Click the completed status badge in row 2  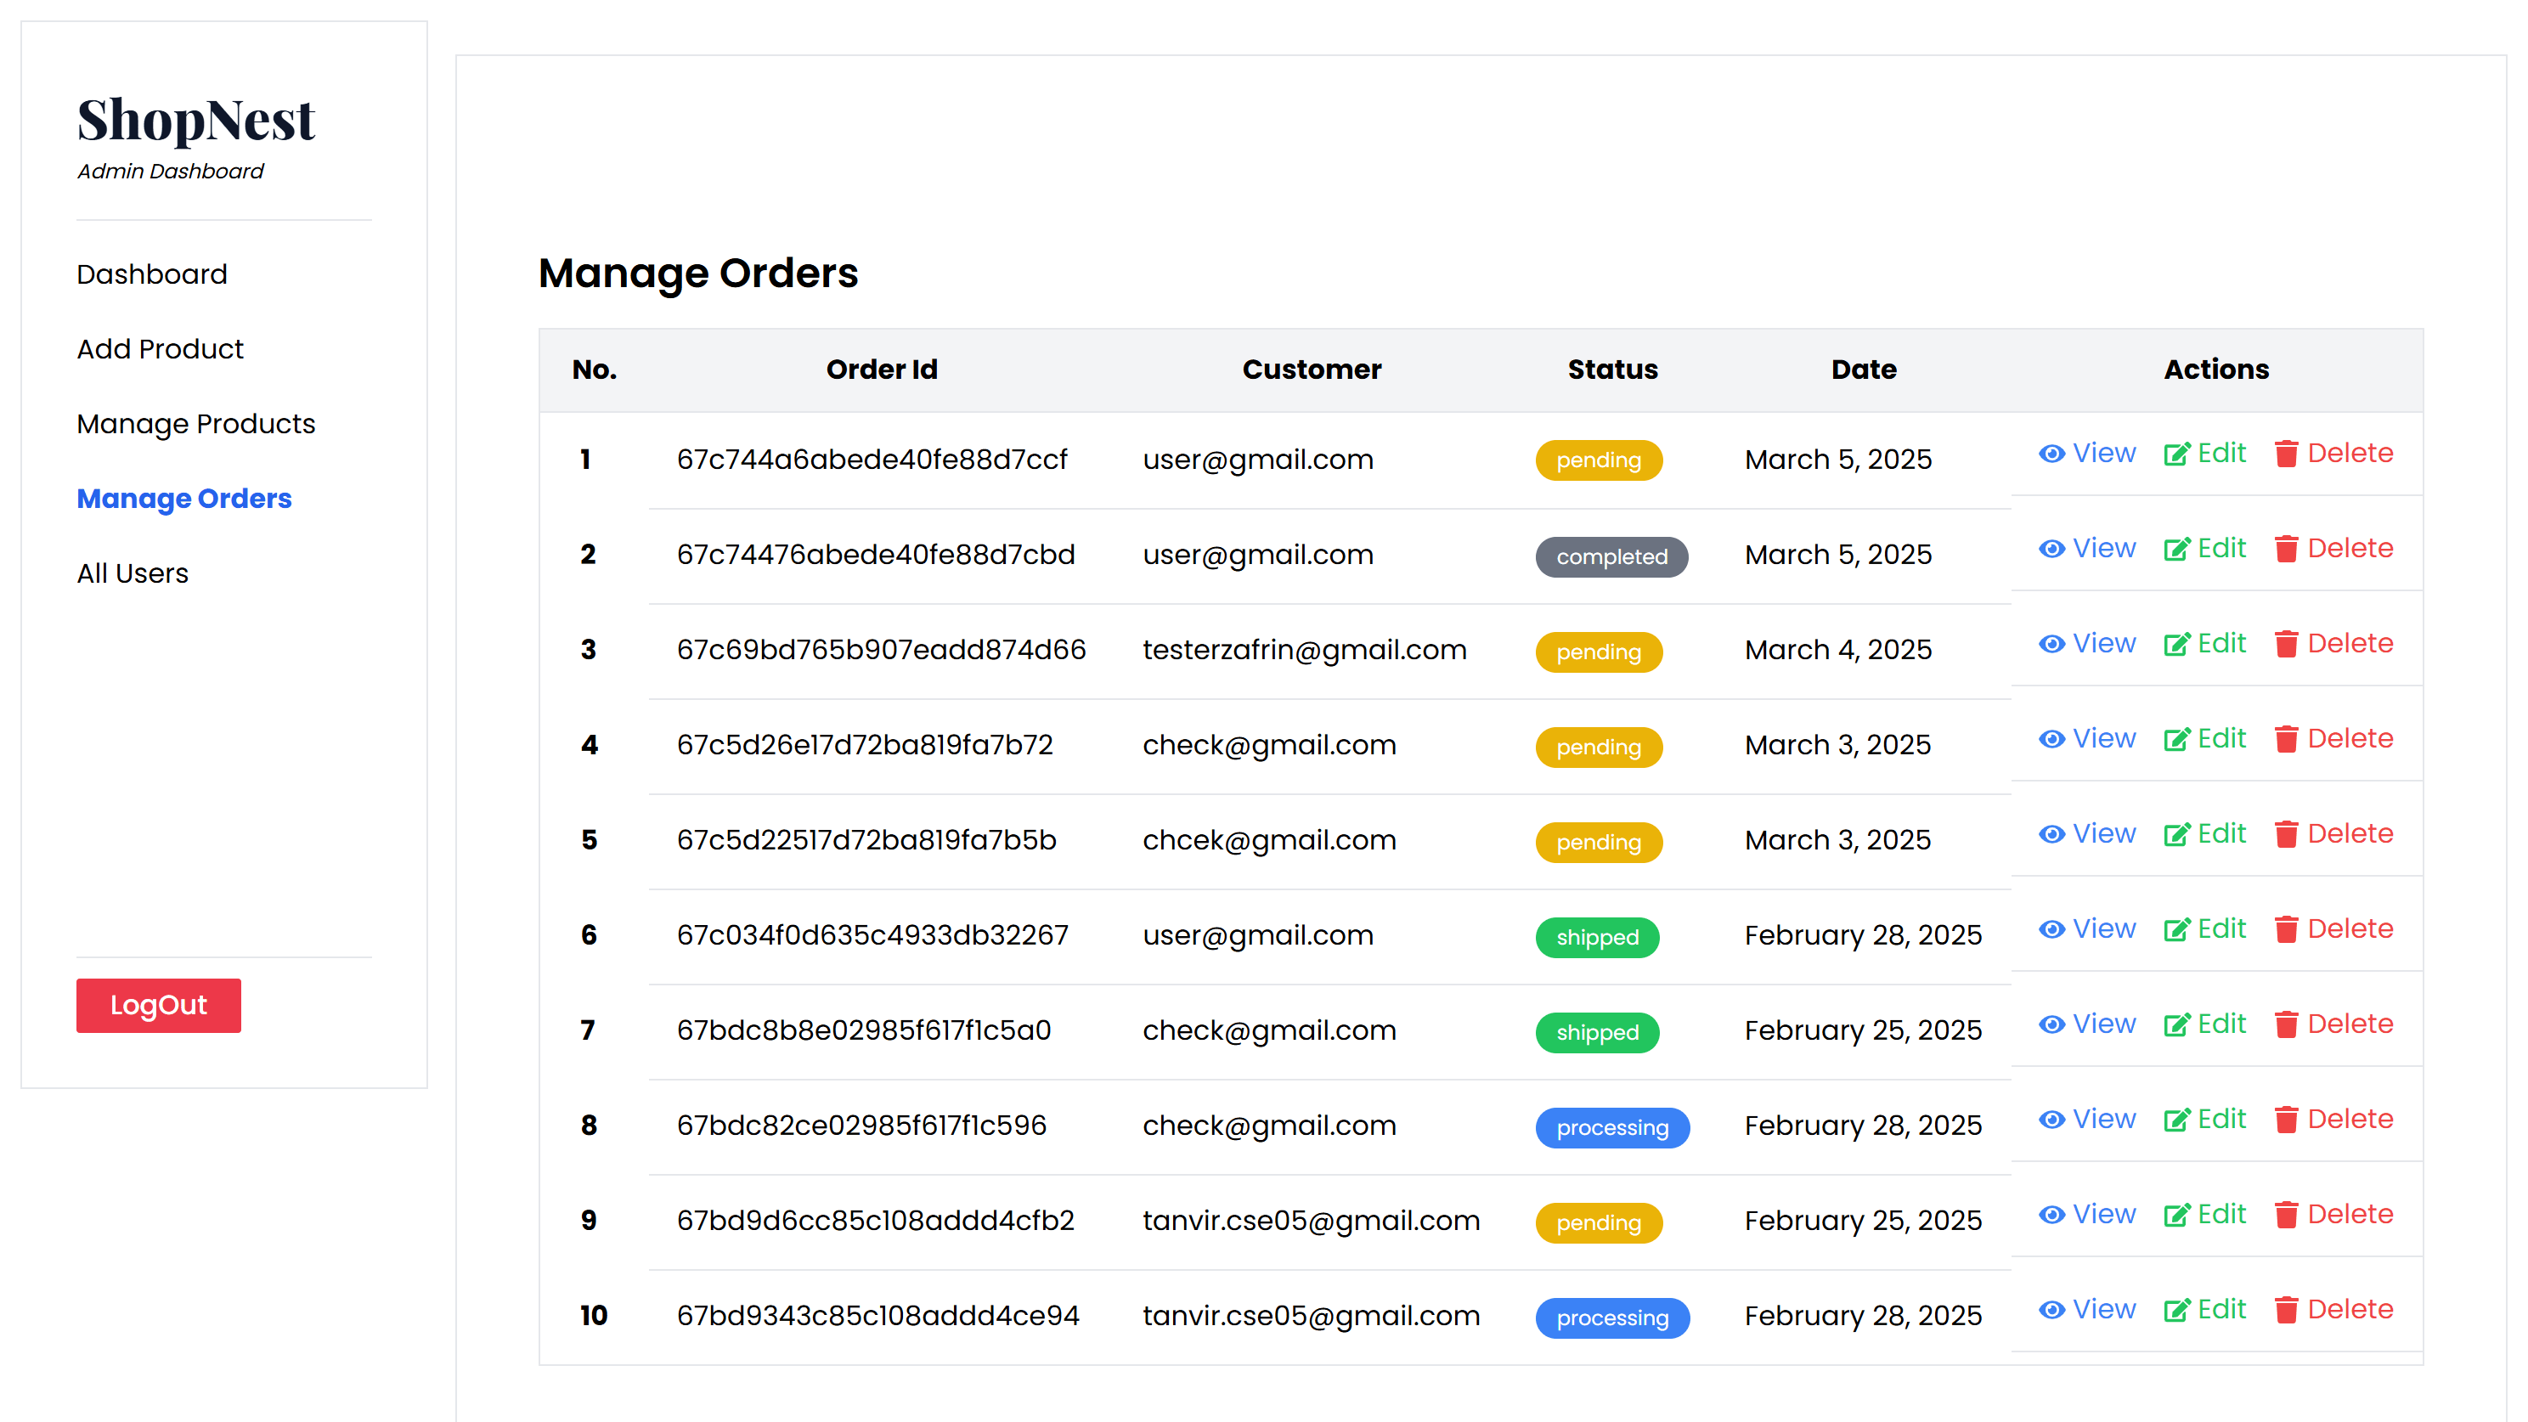[1611, 557]
